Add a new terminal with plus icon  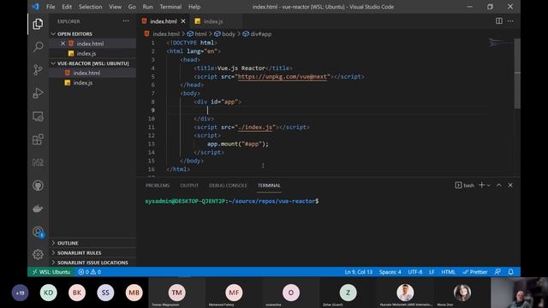pos(481,185)
